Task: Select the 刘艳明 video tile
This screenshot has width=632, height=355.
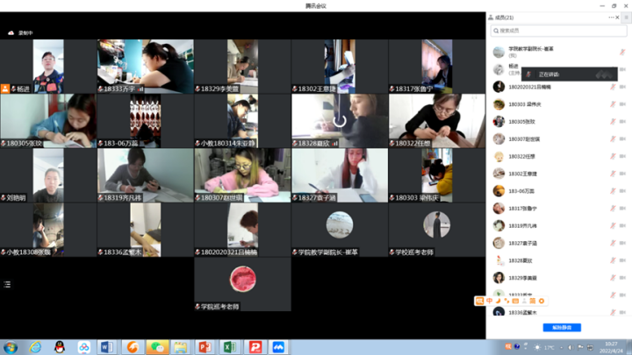Action: coord(48,175)
